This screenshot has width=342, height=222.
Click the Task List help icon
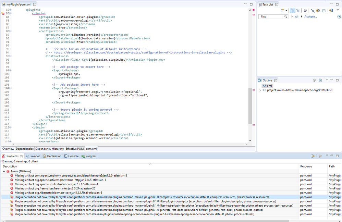click(339, 16)
